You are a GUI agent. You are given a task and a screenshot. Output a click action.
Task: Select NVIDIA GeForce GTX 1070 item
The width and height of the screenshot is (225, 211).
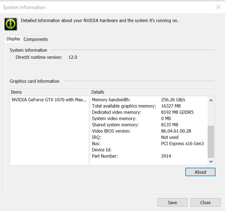[x=49, y=100]
